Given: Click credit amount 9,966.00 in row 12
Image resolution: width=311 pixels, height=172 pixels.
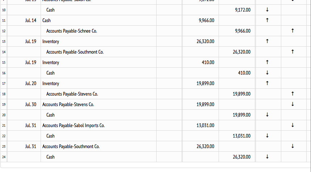Looking at the screenshot, I should click(x=242, y=31).
